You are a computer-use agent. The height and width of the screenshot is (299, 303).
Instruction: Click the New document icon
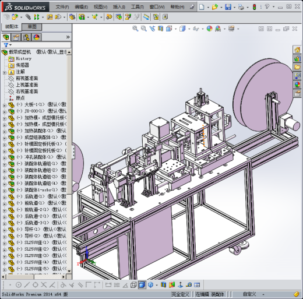pyautogui.click(x=202, y=7)
